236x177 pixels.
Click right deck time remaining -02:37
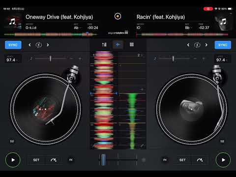(x=204, y=28)
